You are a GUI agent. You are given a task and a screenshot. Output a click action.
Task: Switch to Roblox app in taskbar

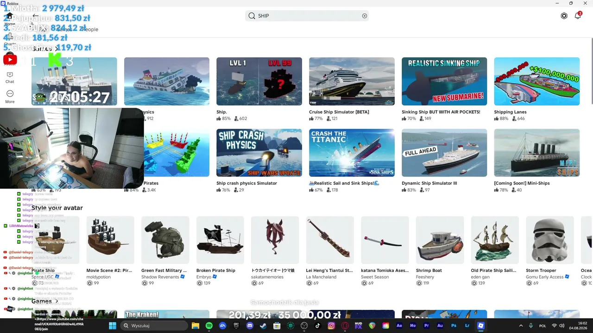[x=481, y=326]
